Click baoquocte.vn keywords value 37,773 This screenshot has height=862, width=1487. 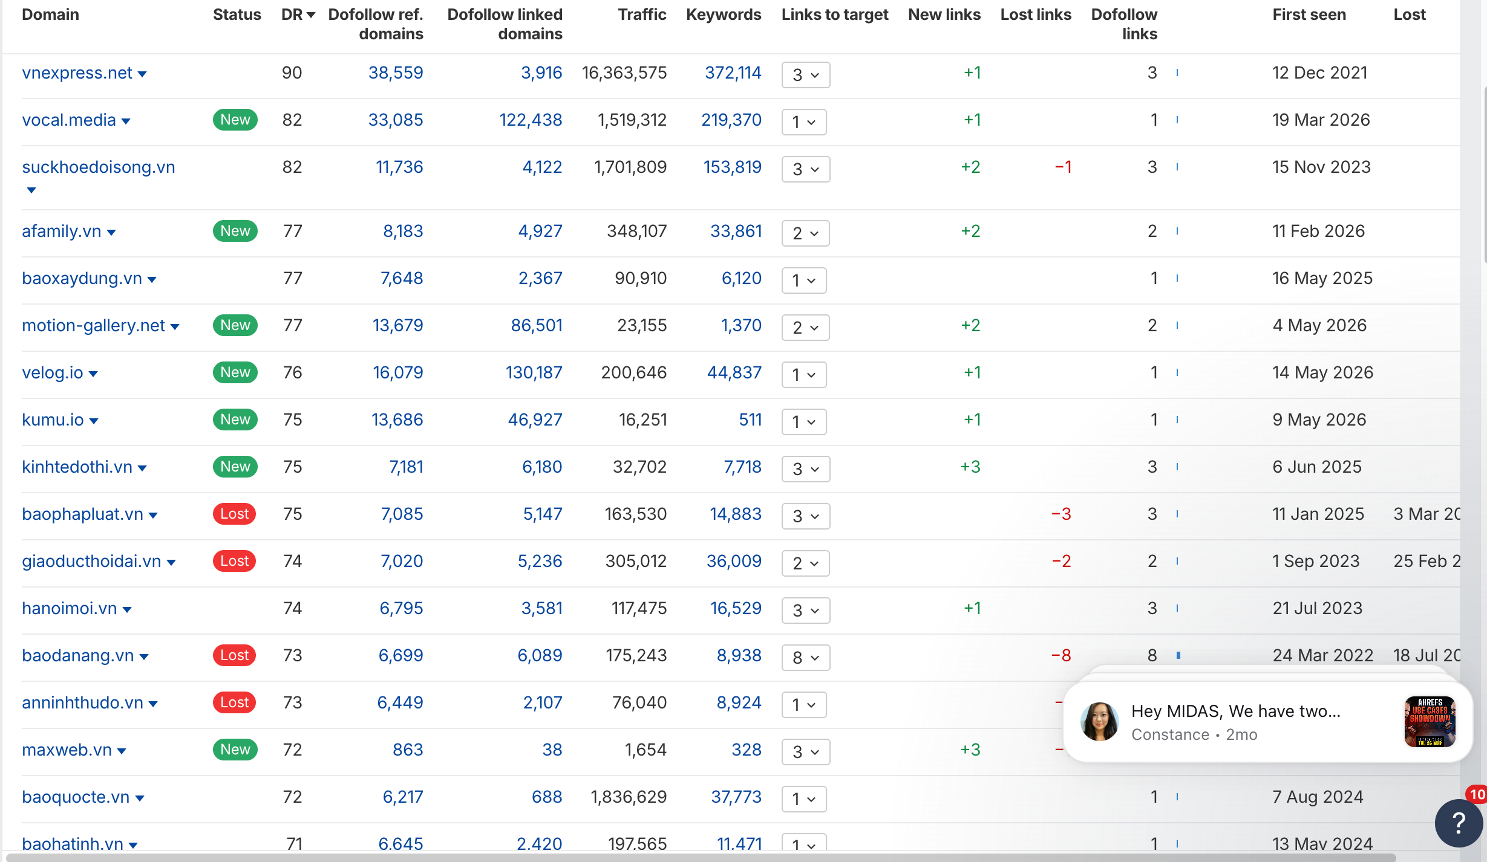(x=736, y=797)
